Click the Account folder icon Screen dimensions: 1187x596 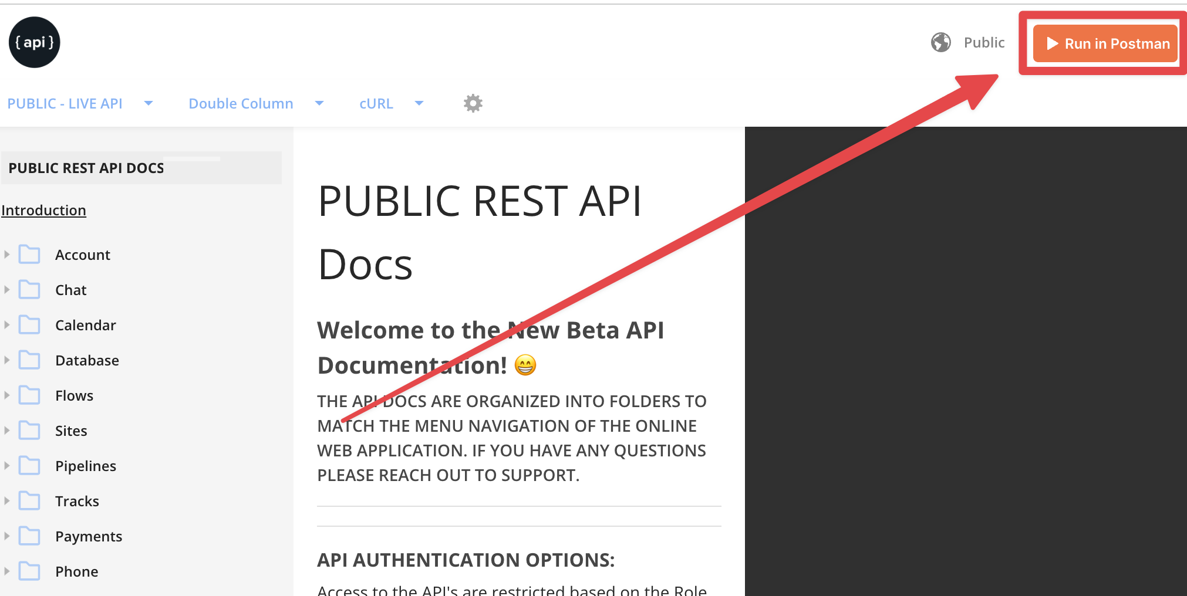pyautogui.click(x=30, y=254)
